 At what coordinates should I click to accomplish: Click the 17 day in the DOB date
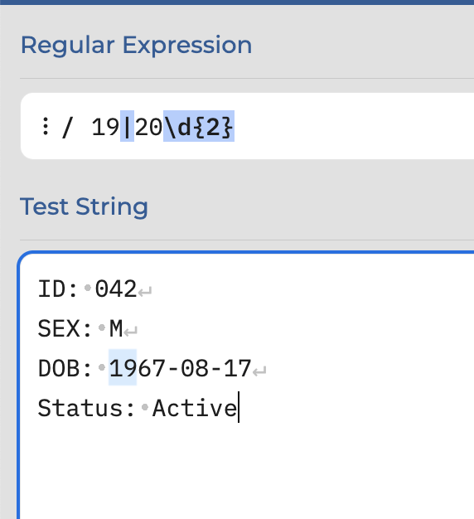(x=238, y=368)
